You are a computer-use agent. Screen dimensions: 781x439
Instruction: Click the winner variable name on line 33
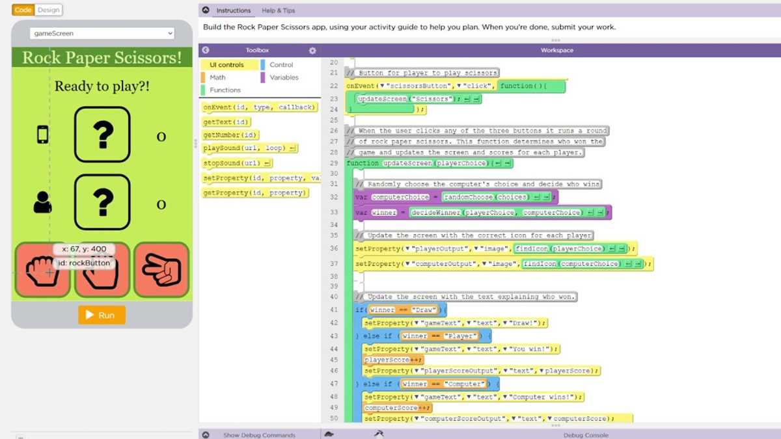tap(385, 213)
